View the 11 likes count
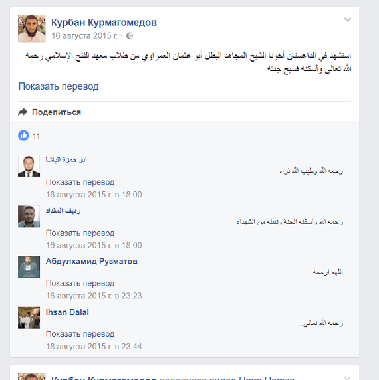 pyautogui.click(x=36, y=136)
